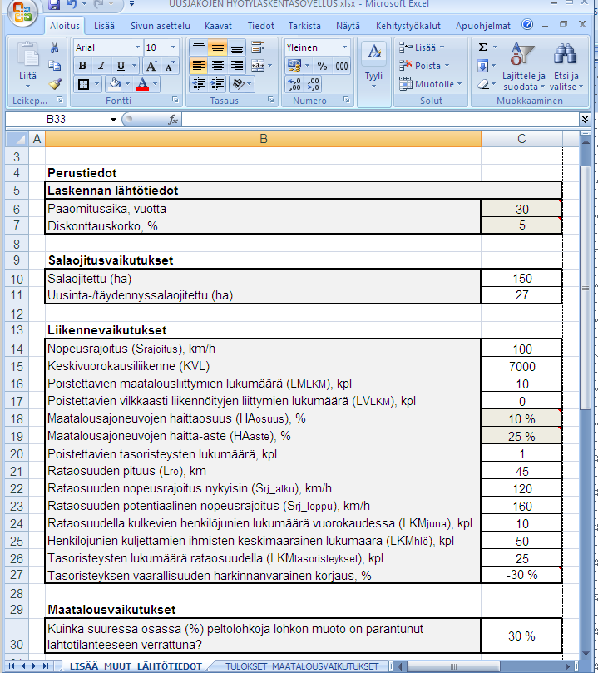Open the Poista delete cells menu
Viewport: 598px width, 673px height.
(x=424, y=66)
